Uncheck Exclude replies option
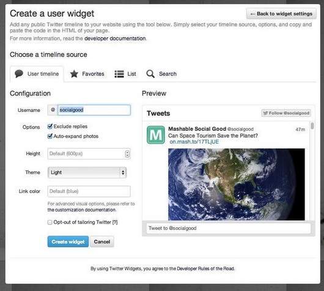324x291 pixels. pyautogui.click(x=50, y=127)
